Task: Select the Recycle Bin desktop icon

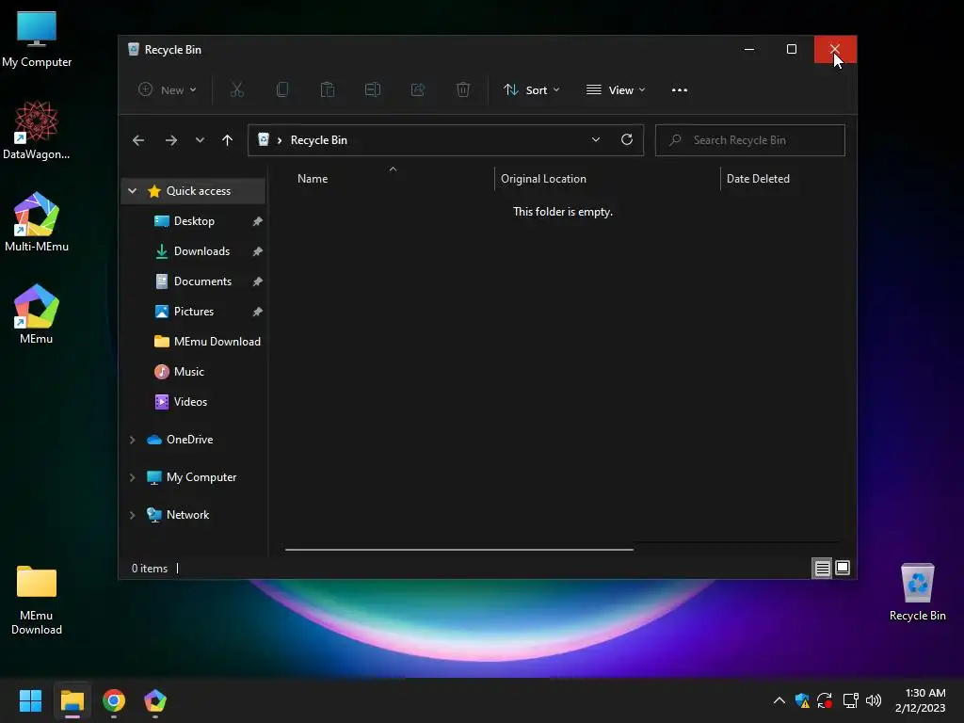Action: point(917,592)
